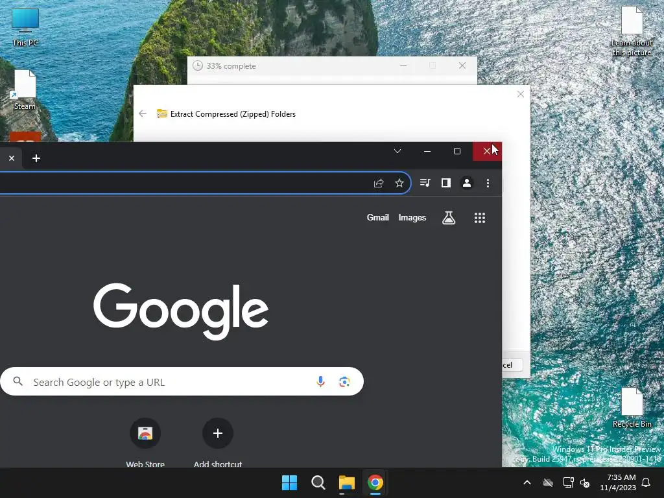
Task: Open File Explorer from taskbar
Action: 346,482
